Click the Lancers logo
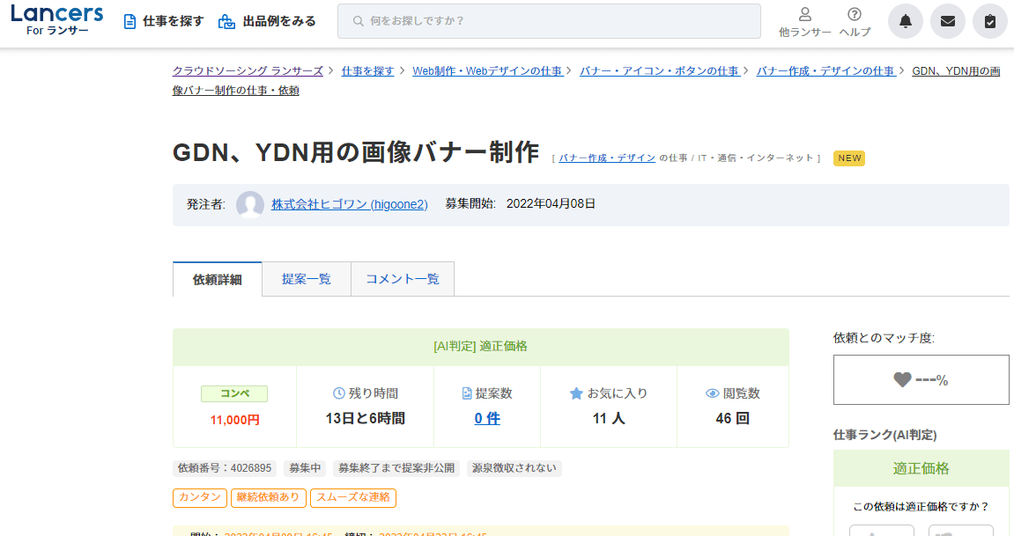1014x536 pixels. point(56,20)
